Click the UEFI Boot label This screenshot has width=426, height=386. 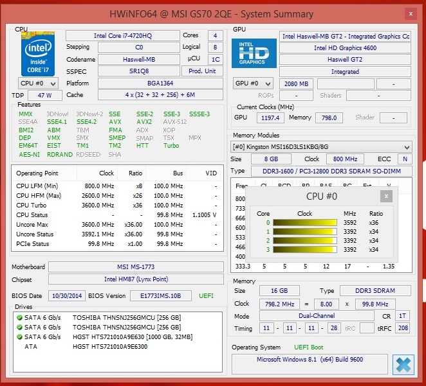(309, 347)
